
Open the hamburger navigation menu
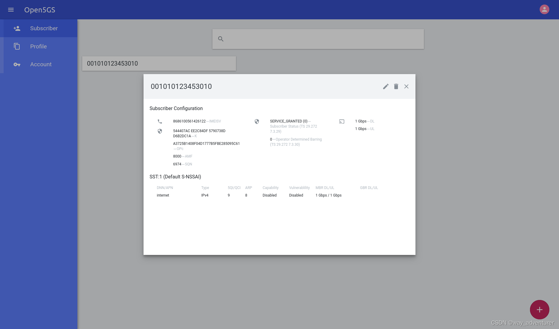click(11, 10)
